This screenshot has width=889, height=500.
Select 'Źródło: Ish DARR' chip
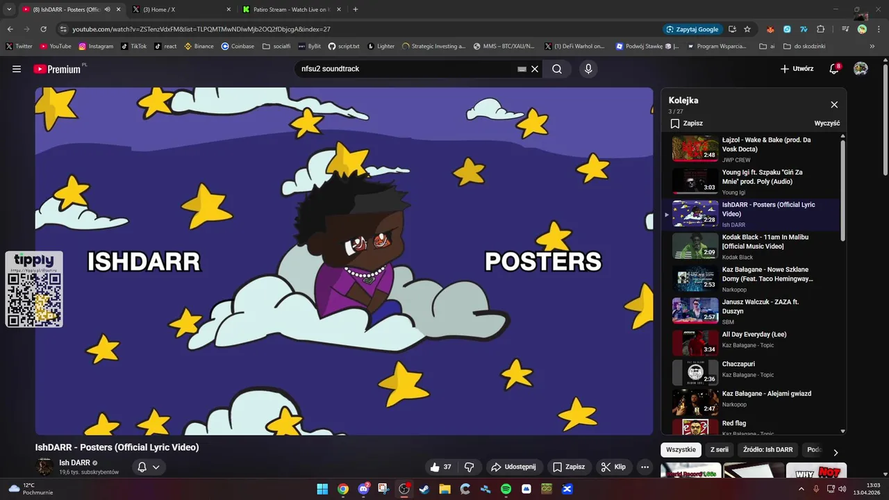click(767, 449)
